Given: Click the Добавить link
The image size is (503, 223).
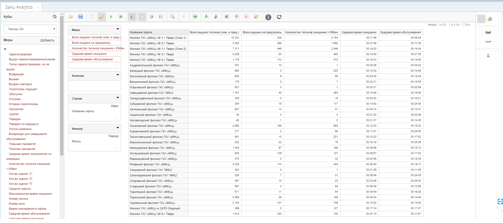Looking at the screenshot, I should tap(47, 40).
